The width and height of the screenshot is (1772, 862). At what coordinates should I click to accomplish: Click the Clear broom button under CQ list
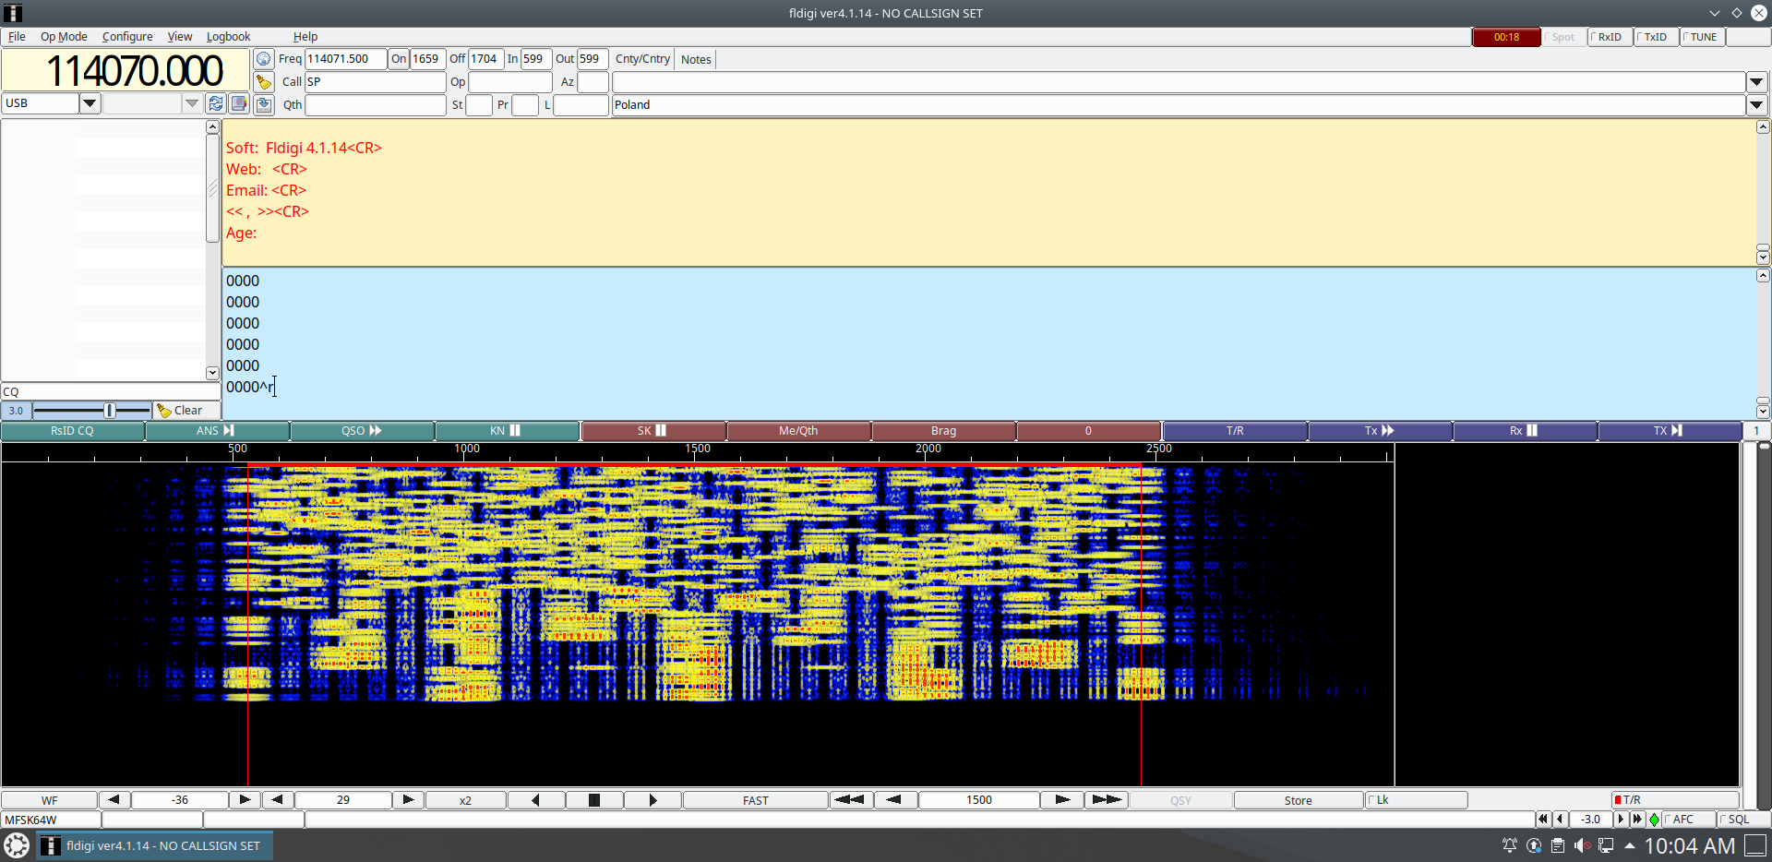(187, 411)
